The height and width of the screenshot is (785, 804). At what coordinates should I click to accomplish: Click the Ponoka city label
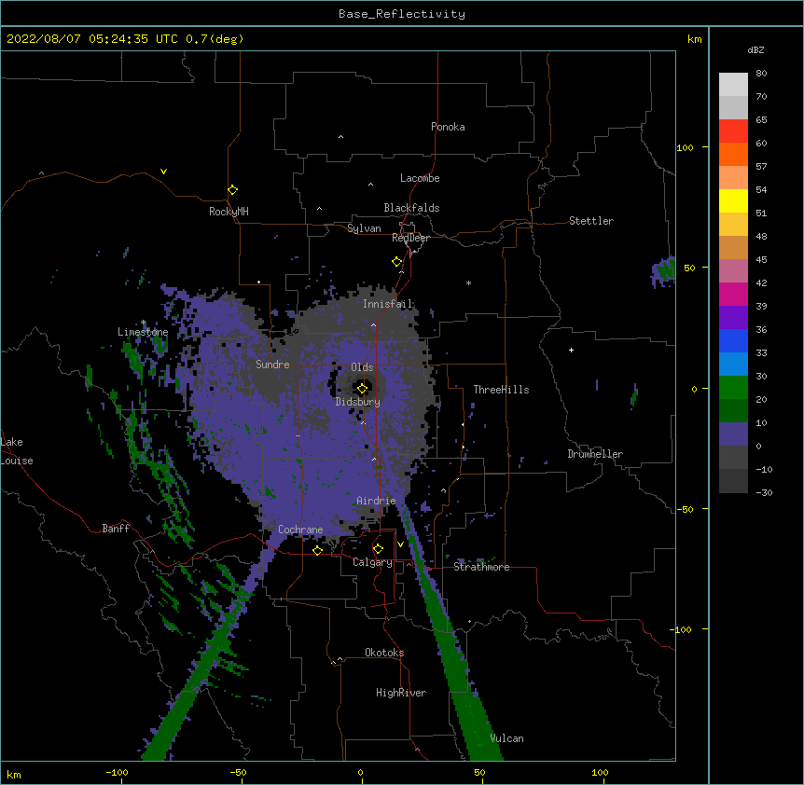tap(448, 127)
